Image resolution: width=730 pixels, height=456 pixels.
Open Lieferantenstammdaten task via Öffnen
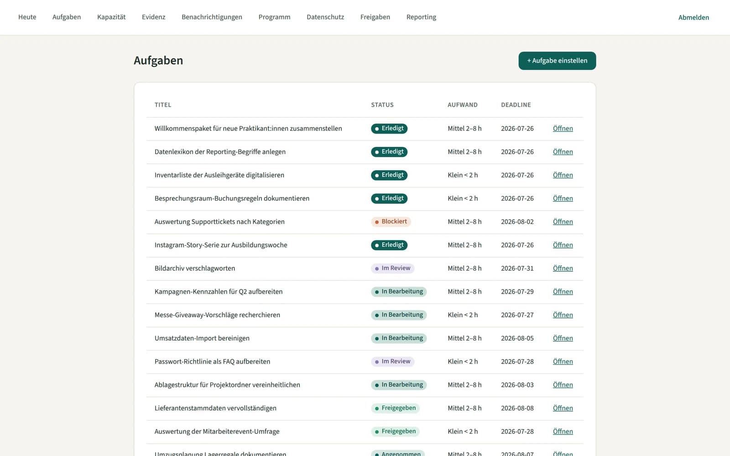[563, 408]
